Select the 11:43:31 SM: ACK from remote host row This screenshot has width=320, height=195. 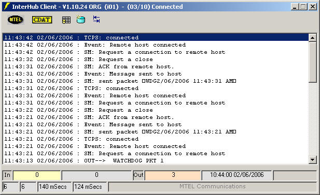click(156, 67)
